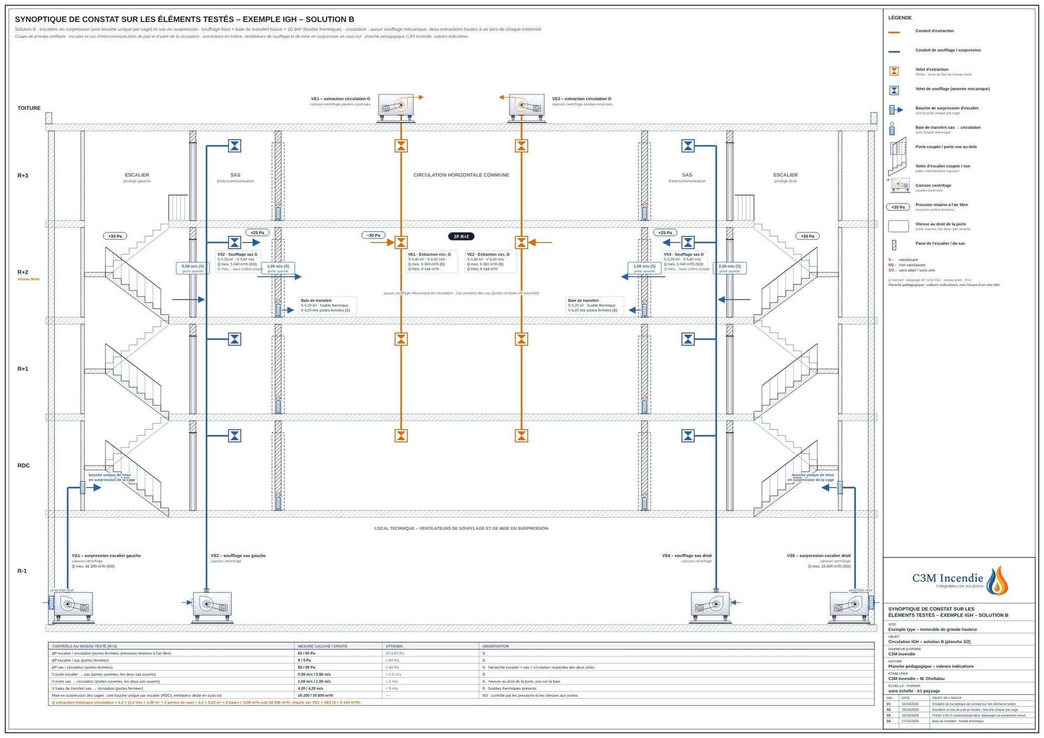Click legend caisson centrifuge icon
The height and width of the screenshot is (738, 1044).
click(899, 185)
